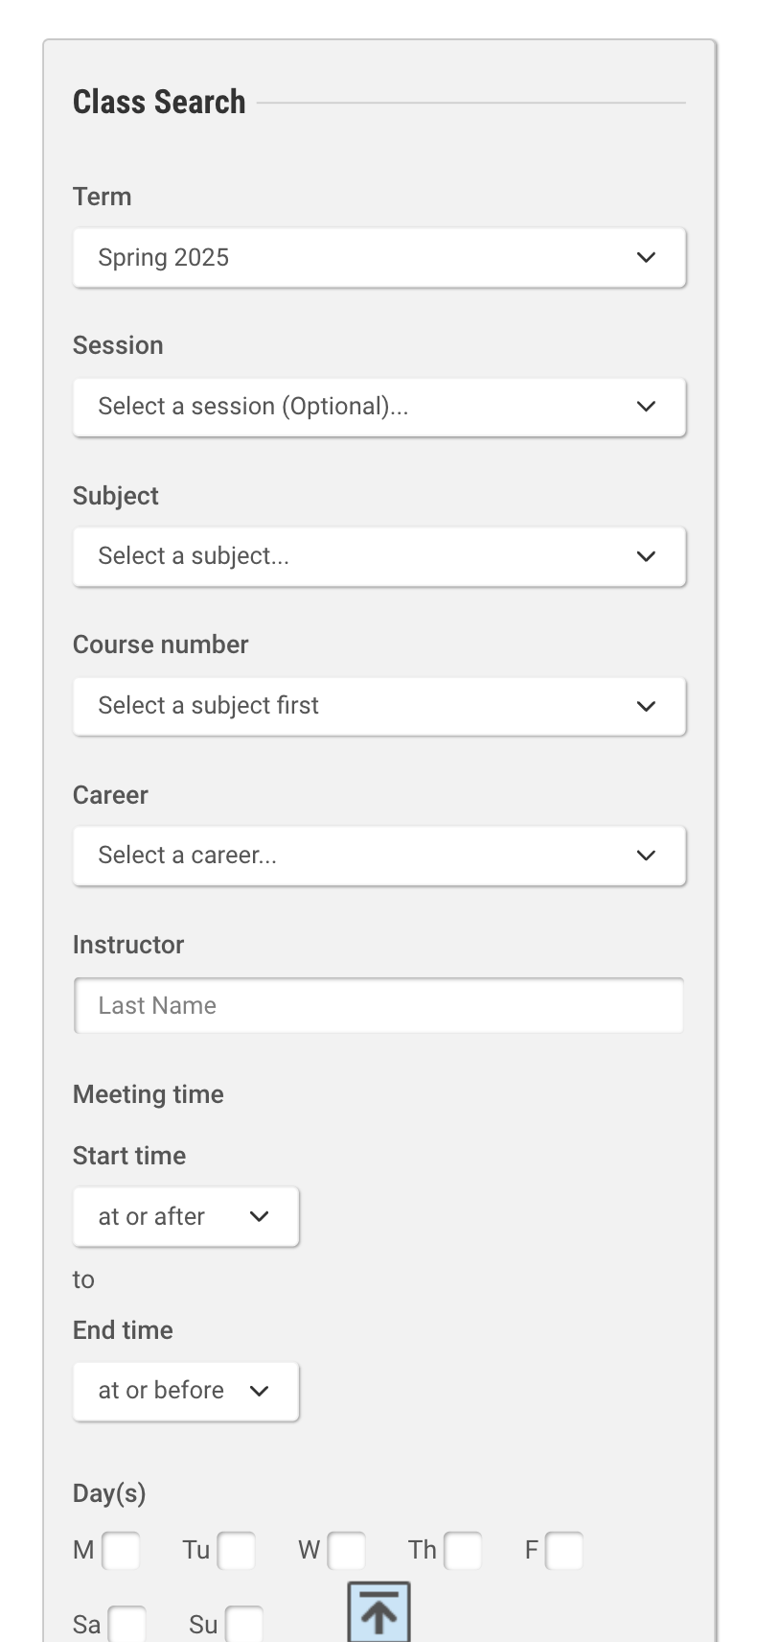Click the chevron arrow in Session field
Image resolution: width=757 pixels, height=1642 pixels.
click(x=647, y=407)
